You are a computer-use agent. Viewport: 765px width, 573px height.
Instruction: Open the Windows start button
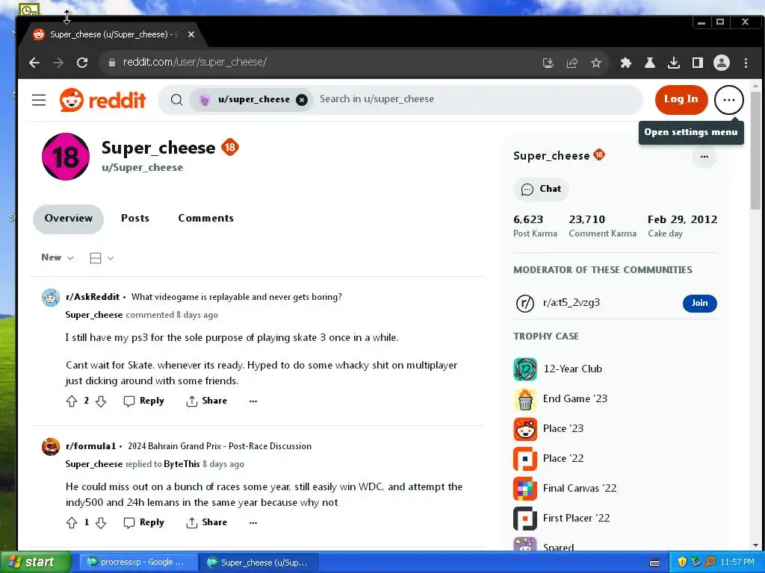(x=36, y=562)
